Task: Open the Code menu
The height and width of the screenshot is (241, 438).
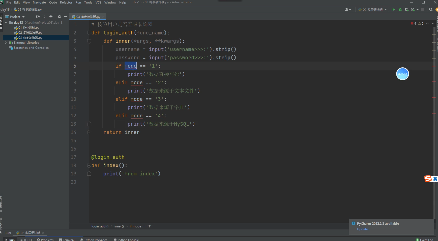Action: pyautogui.click(x=53, y=2)
